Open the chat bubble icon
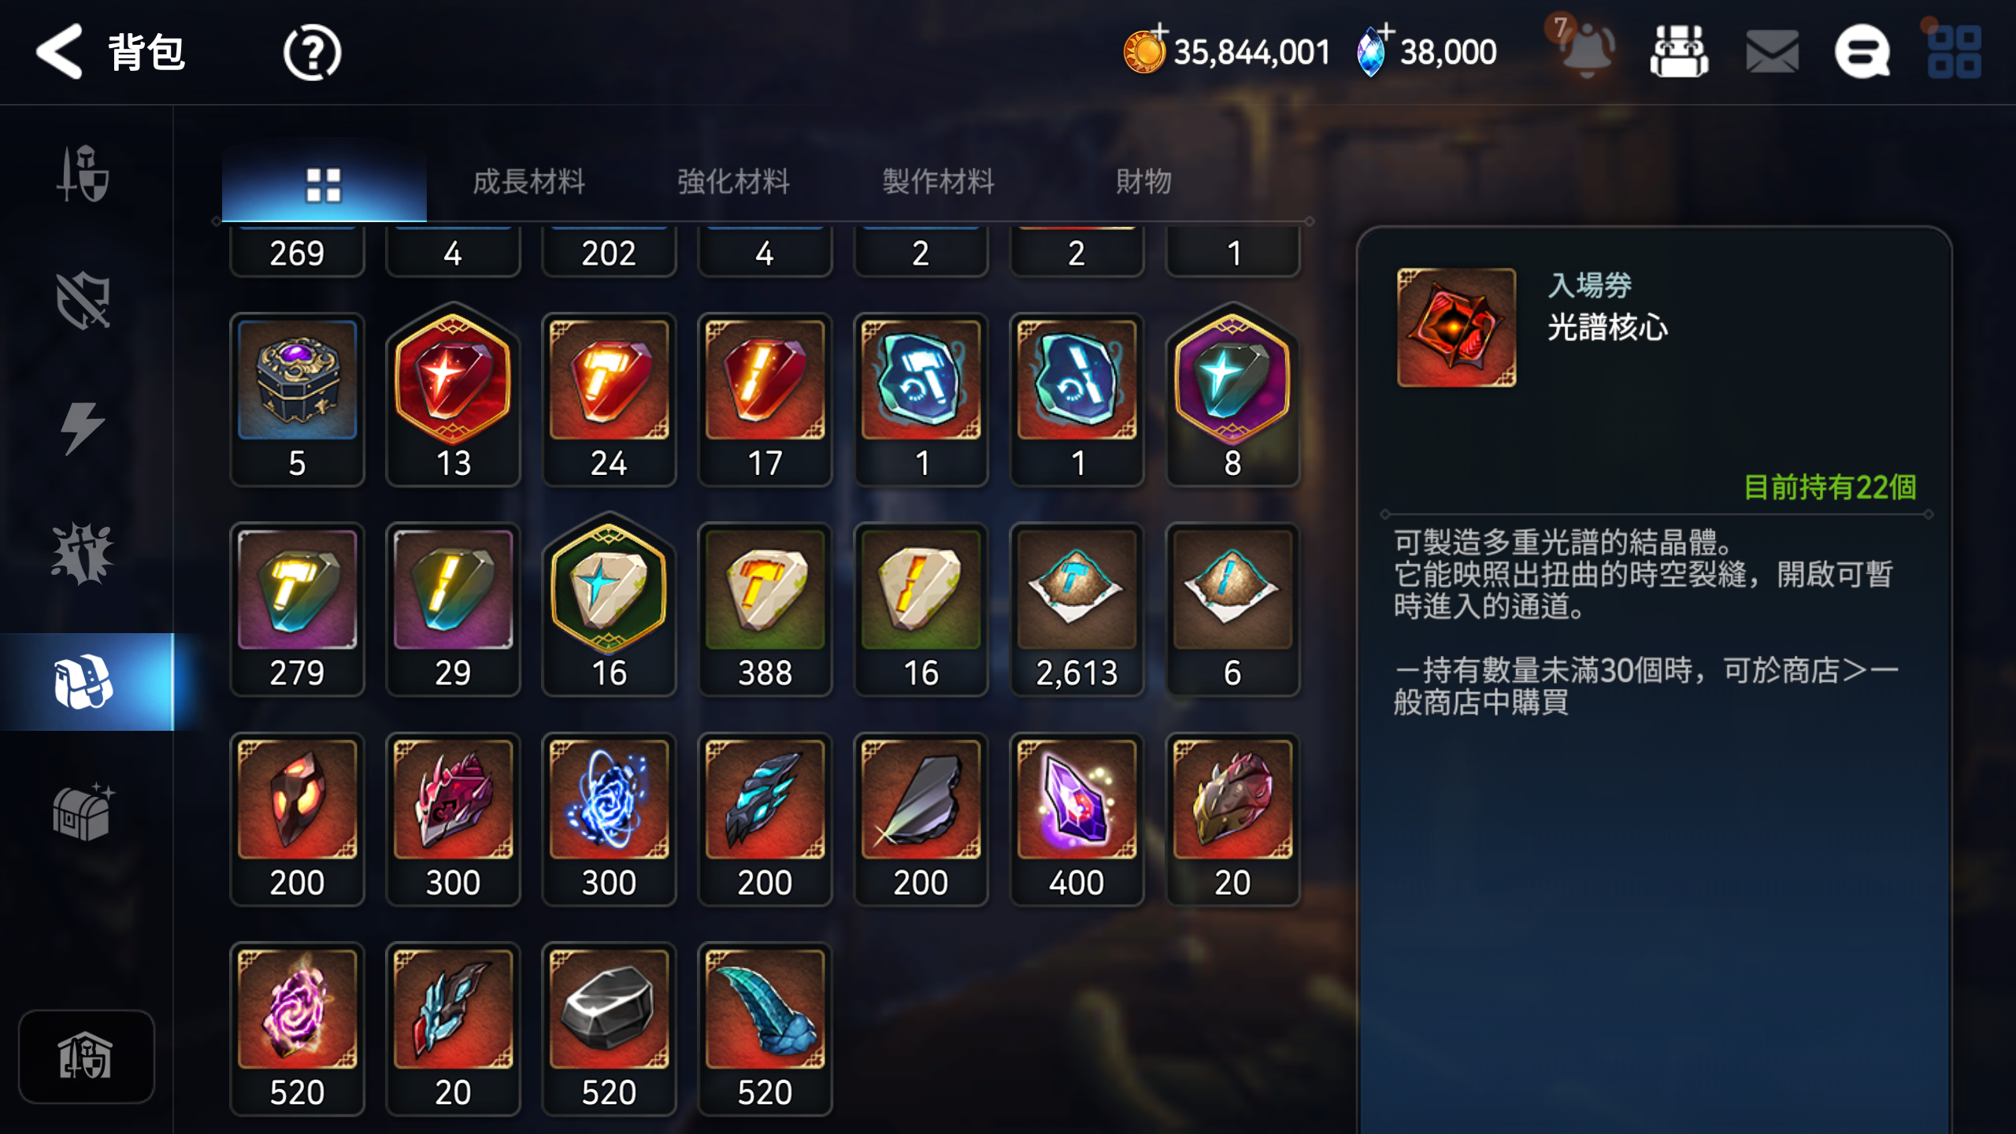This screenshot has height=1134, width=2016. (x=1862, y=52)
